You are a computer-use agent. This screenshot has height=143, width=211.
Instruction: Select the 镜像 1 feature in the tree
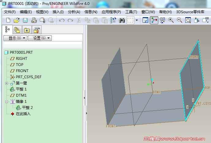pyautogui.click(x=18, y=102)
